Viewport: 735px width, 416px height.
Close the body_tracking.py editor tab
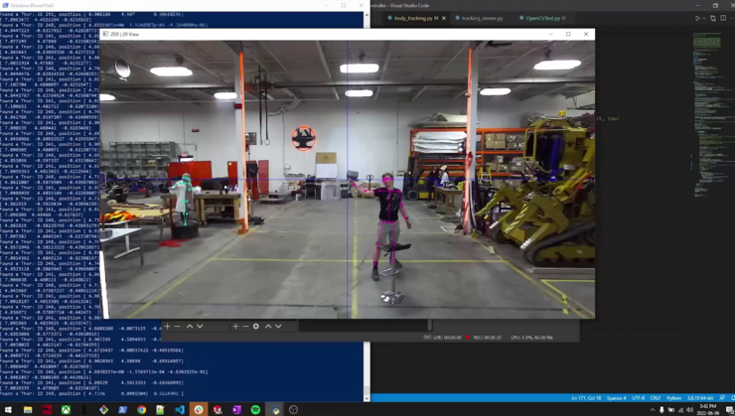tap(443, 18)
